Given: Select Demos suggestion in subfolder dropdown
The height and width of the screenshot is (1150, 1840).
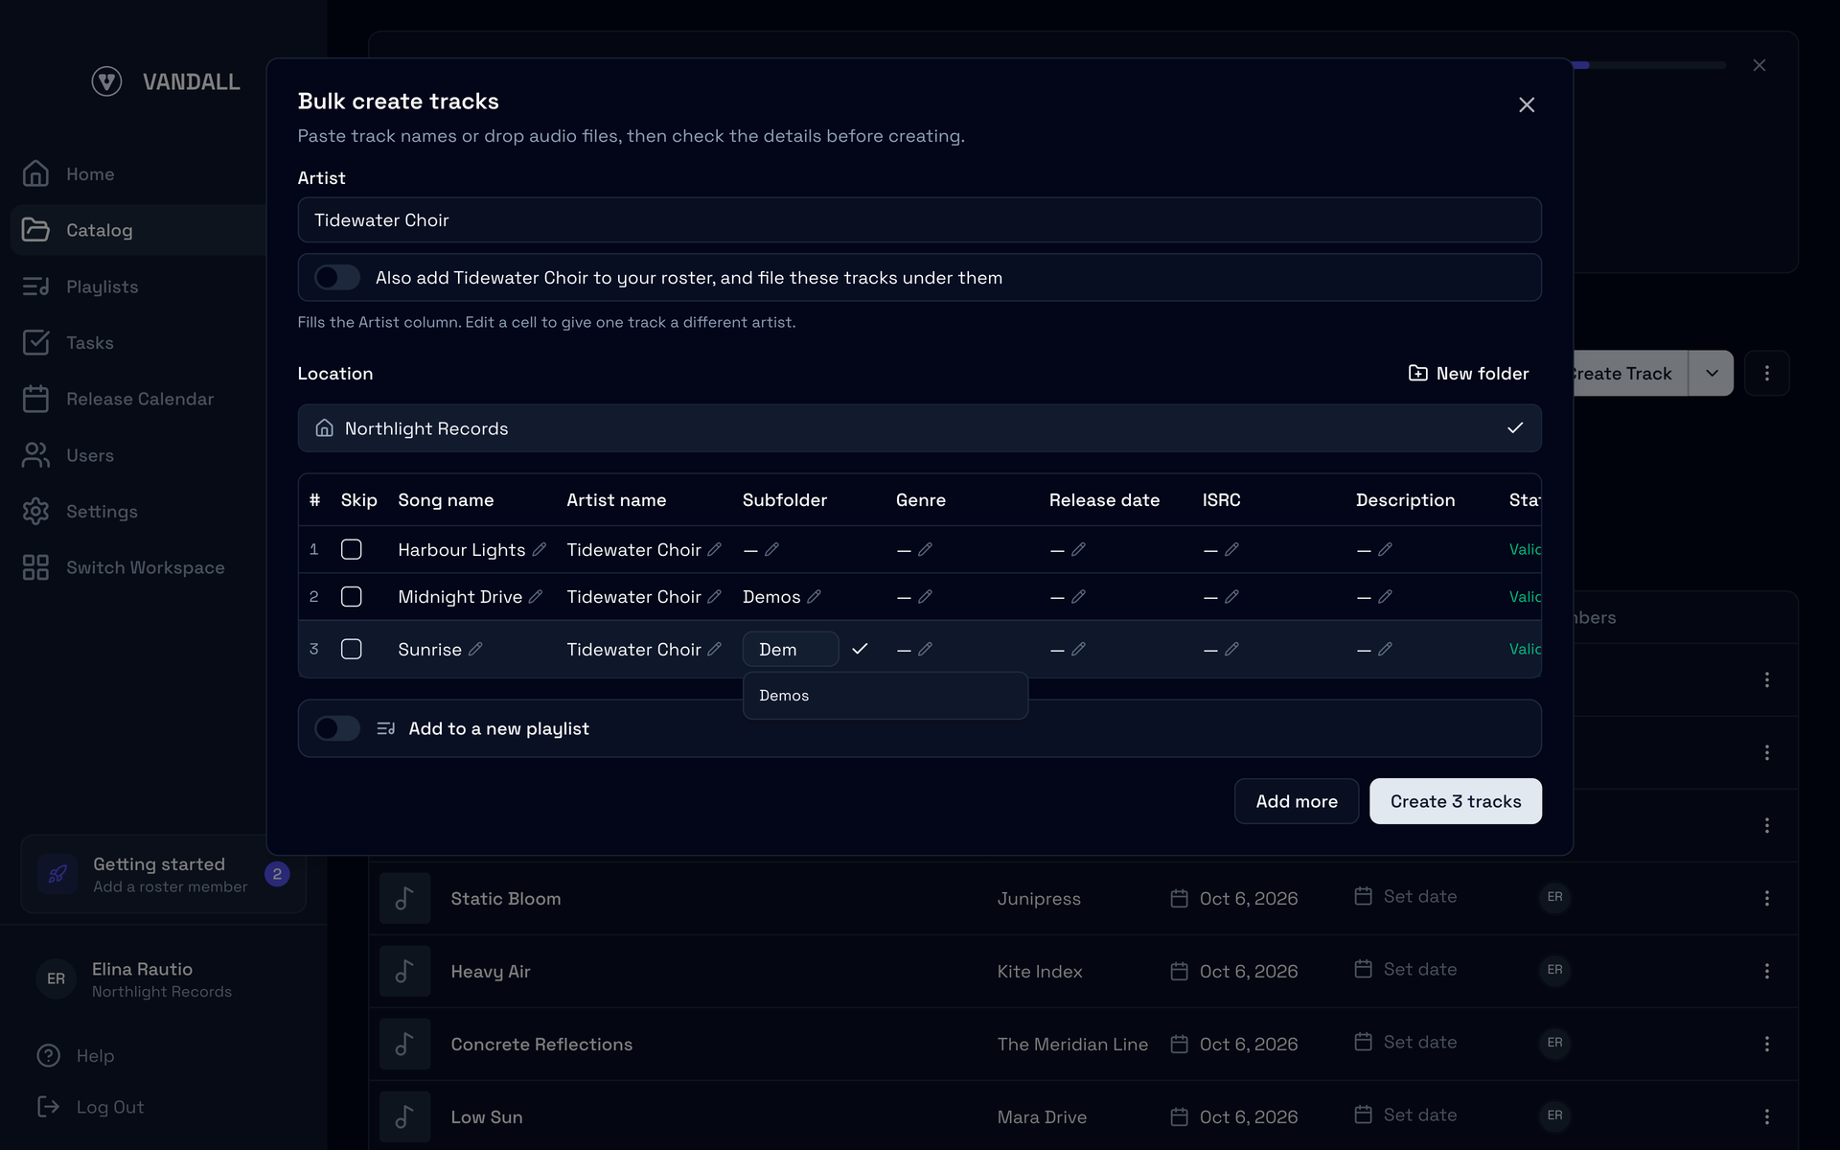Looking at the screenshot, I should [885, 696].
